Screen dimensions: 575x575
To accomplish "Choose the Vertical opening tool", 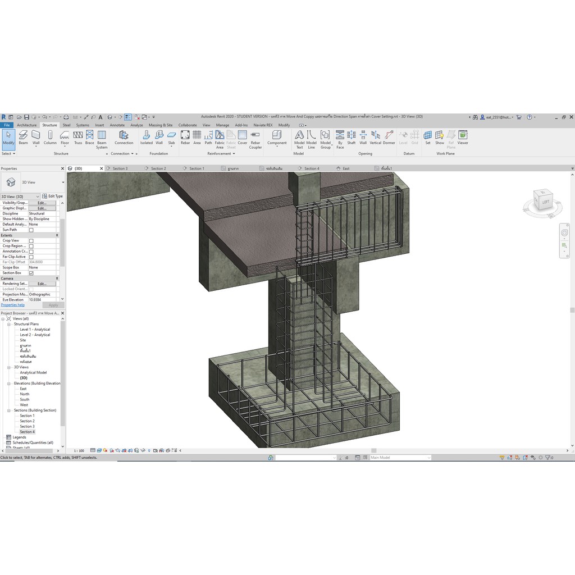I will 375,138.
